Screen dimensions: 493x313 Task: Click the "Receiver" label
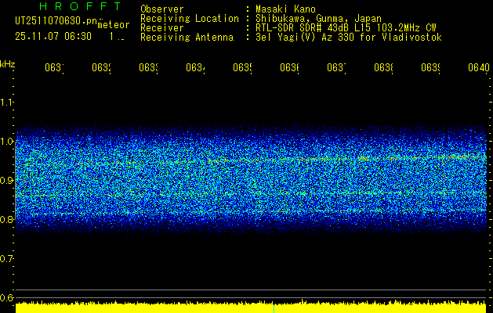(x=162, y=28)
